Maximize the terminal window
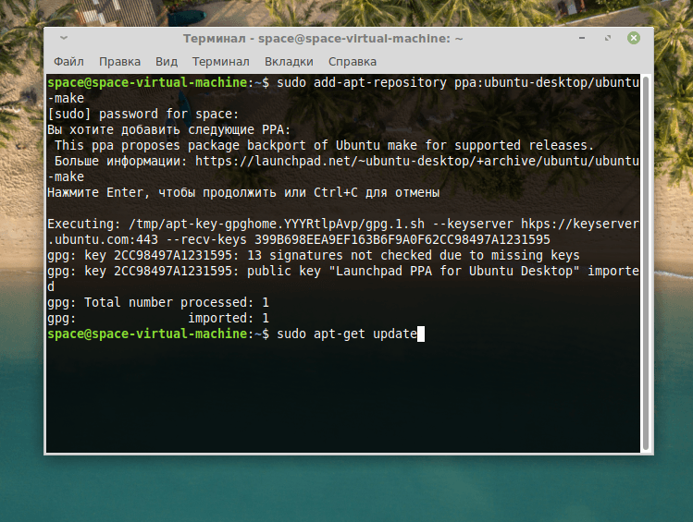 608,39
